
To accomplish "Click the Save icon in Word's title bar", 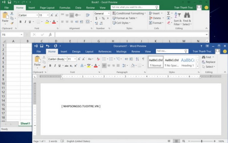I will point(42,46).
